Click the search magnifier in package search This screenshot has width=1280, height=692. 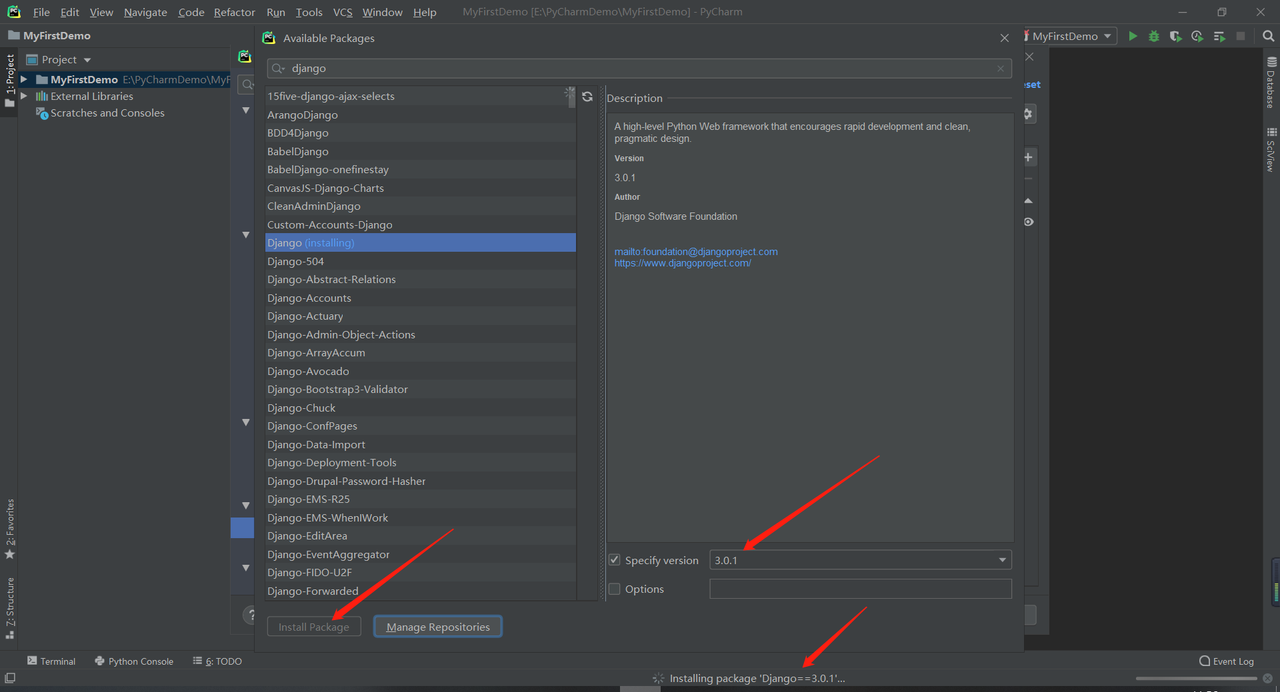coord(278,69)
